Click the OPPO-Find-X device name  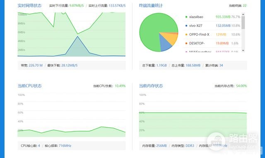point(199,34)
